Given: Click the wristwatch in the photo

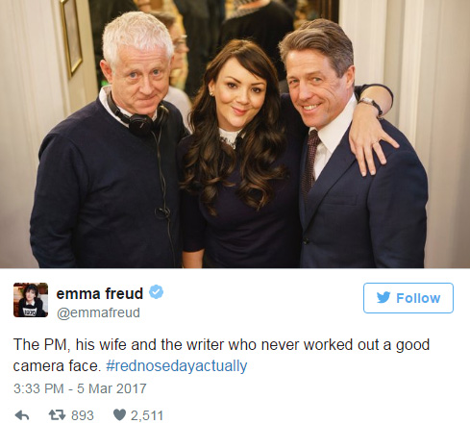Looking at the screenshot, I should click(x=372, y=105).
